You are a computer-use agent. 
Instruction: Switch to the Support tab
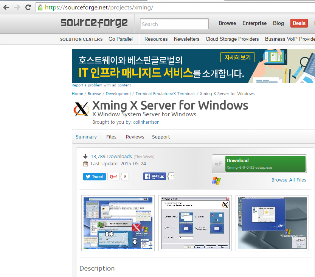click(x=161, y=137)
